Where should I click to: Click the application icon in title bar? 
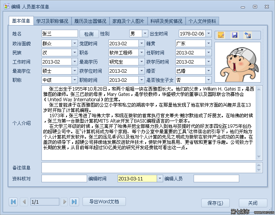point(7,6)
